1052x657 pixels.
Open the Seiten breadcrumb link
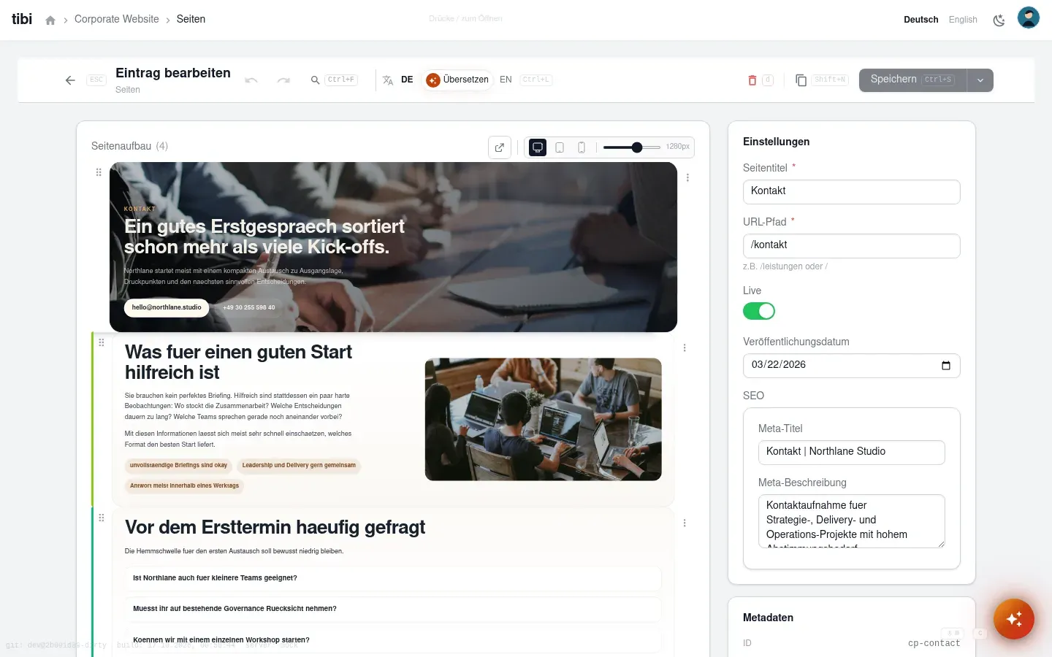pos(191,19)
